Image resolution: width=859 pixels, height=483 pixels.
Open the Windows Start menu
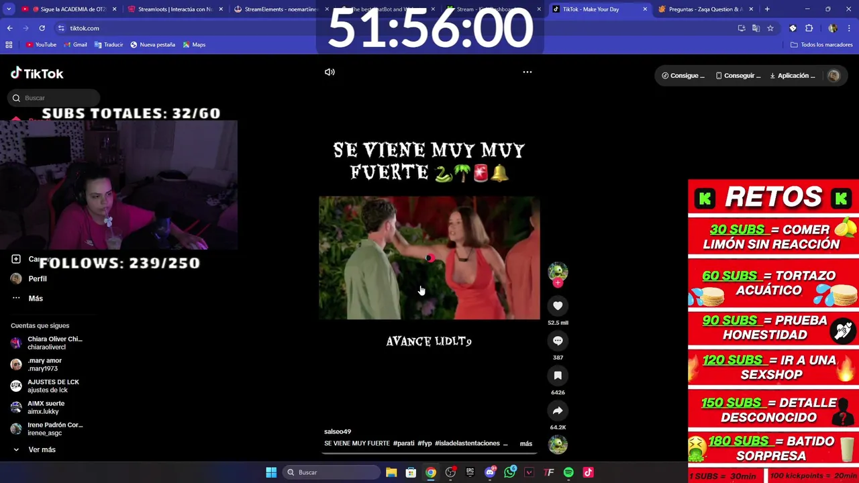(x=271, y=472)
